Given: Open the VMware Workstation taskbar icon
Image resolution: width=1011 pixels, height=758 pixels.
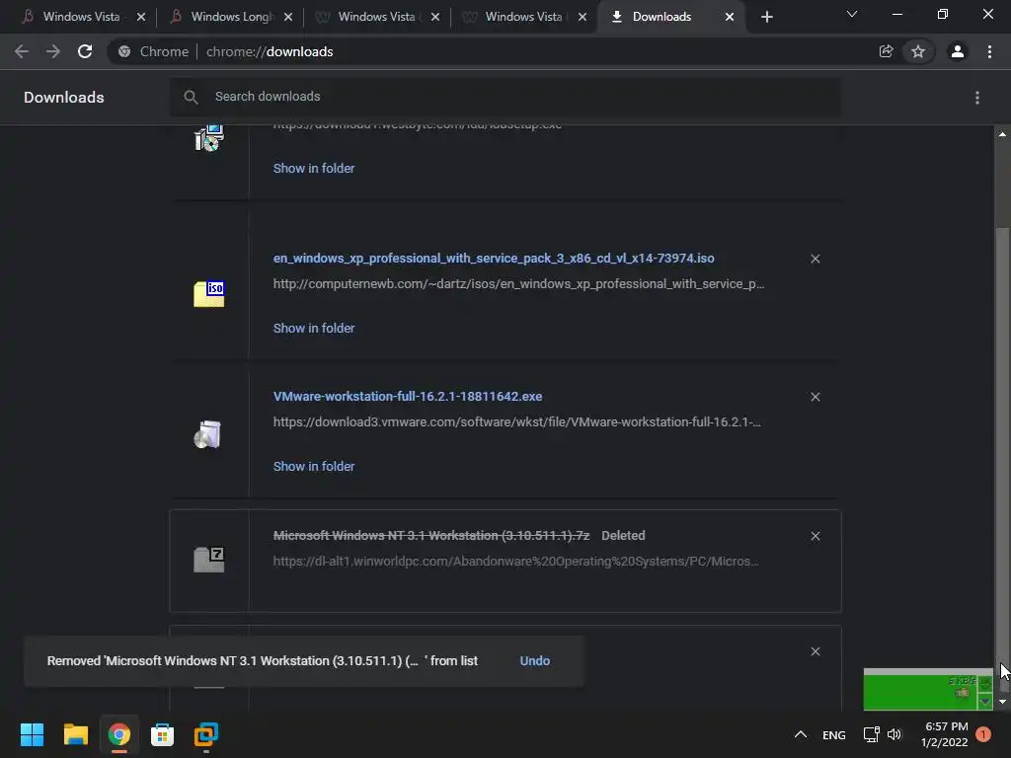Looking at the screenshot, I should coord(206,734).
